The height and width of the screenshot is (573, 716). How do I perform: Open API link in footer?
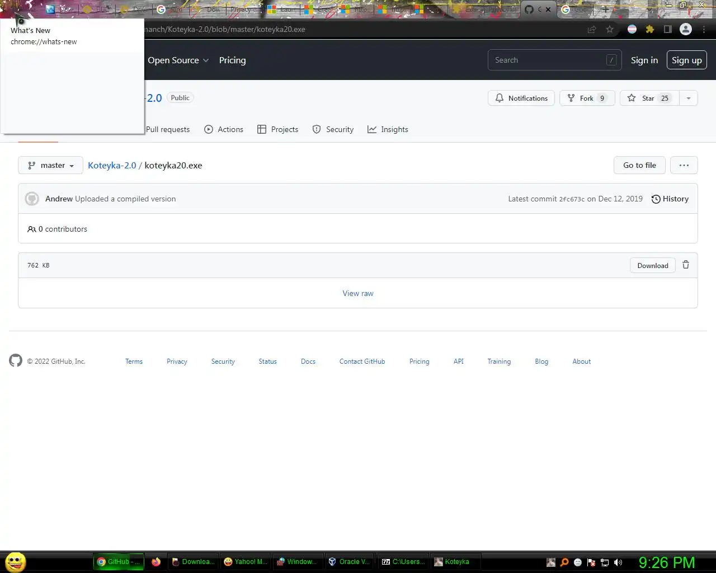(458, 361)
